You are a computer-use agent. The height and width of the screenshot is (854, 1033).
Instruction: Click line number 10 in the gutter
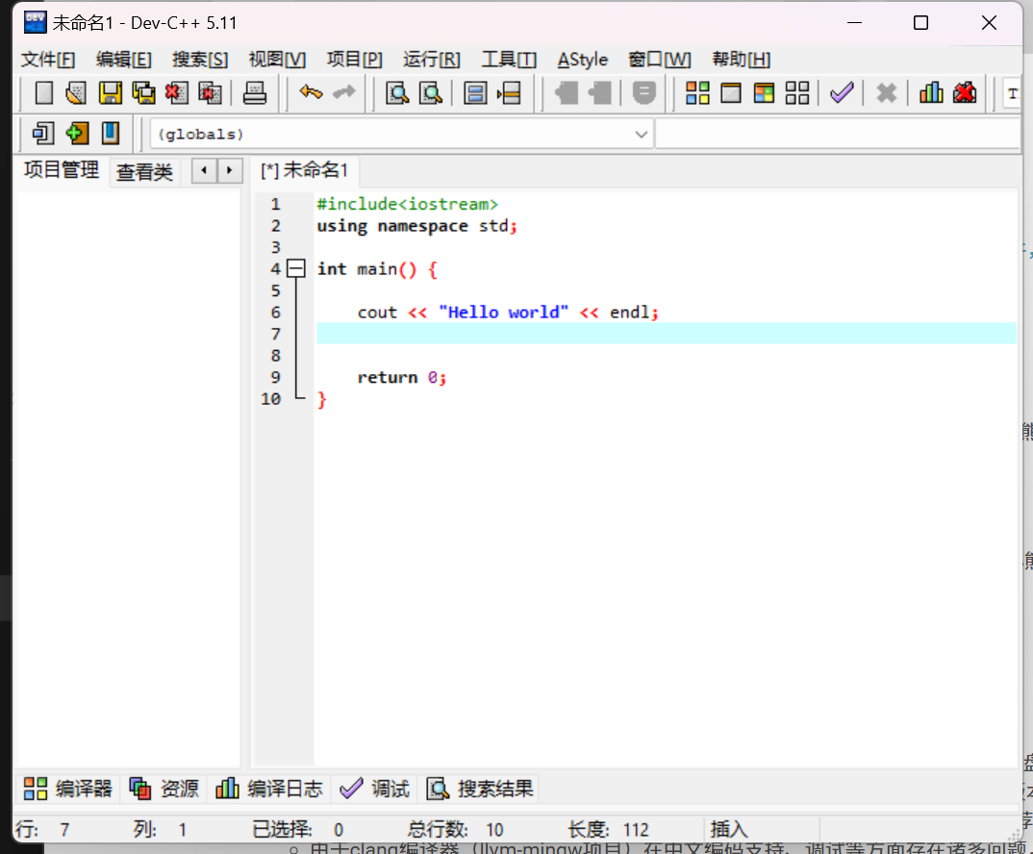[271, 399]
